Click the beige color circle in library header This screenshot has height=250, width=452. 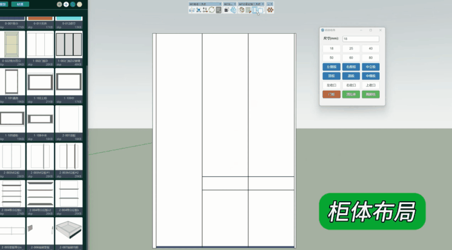79,4
